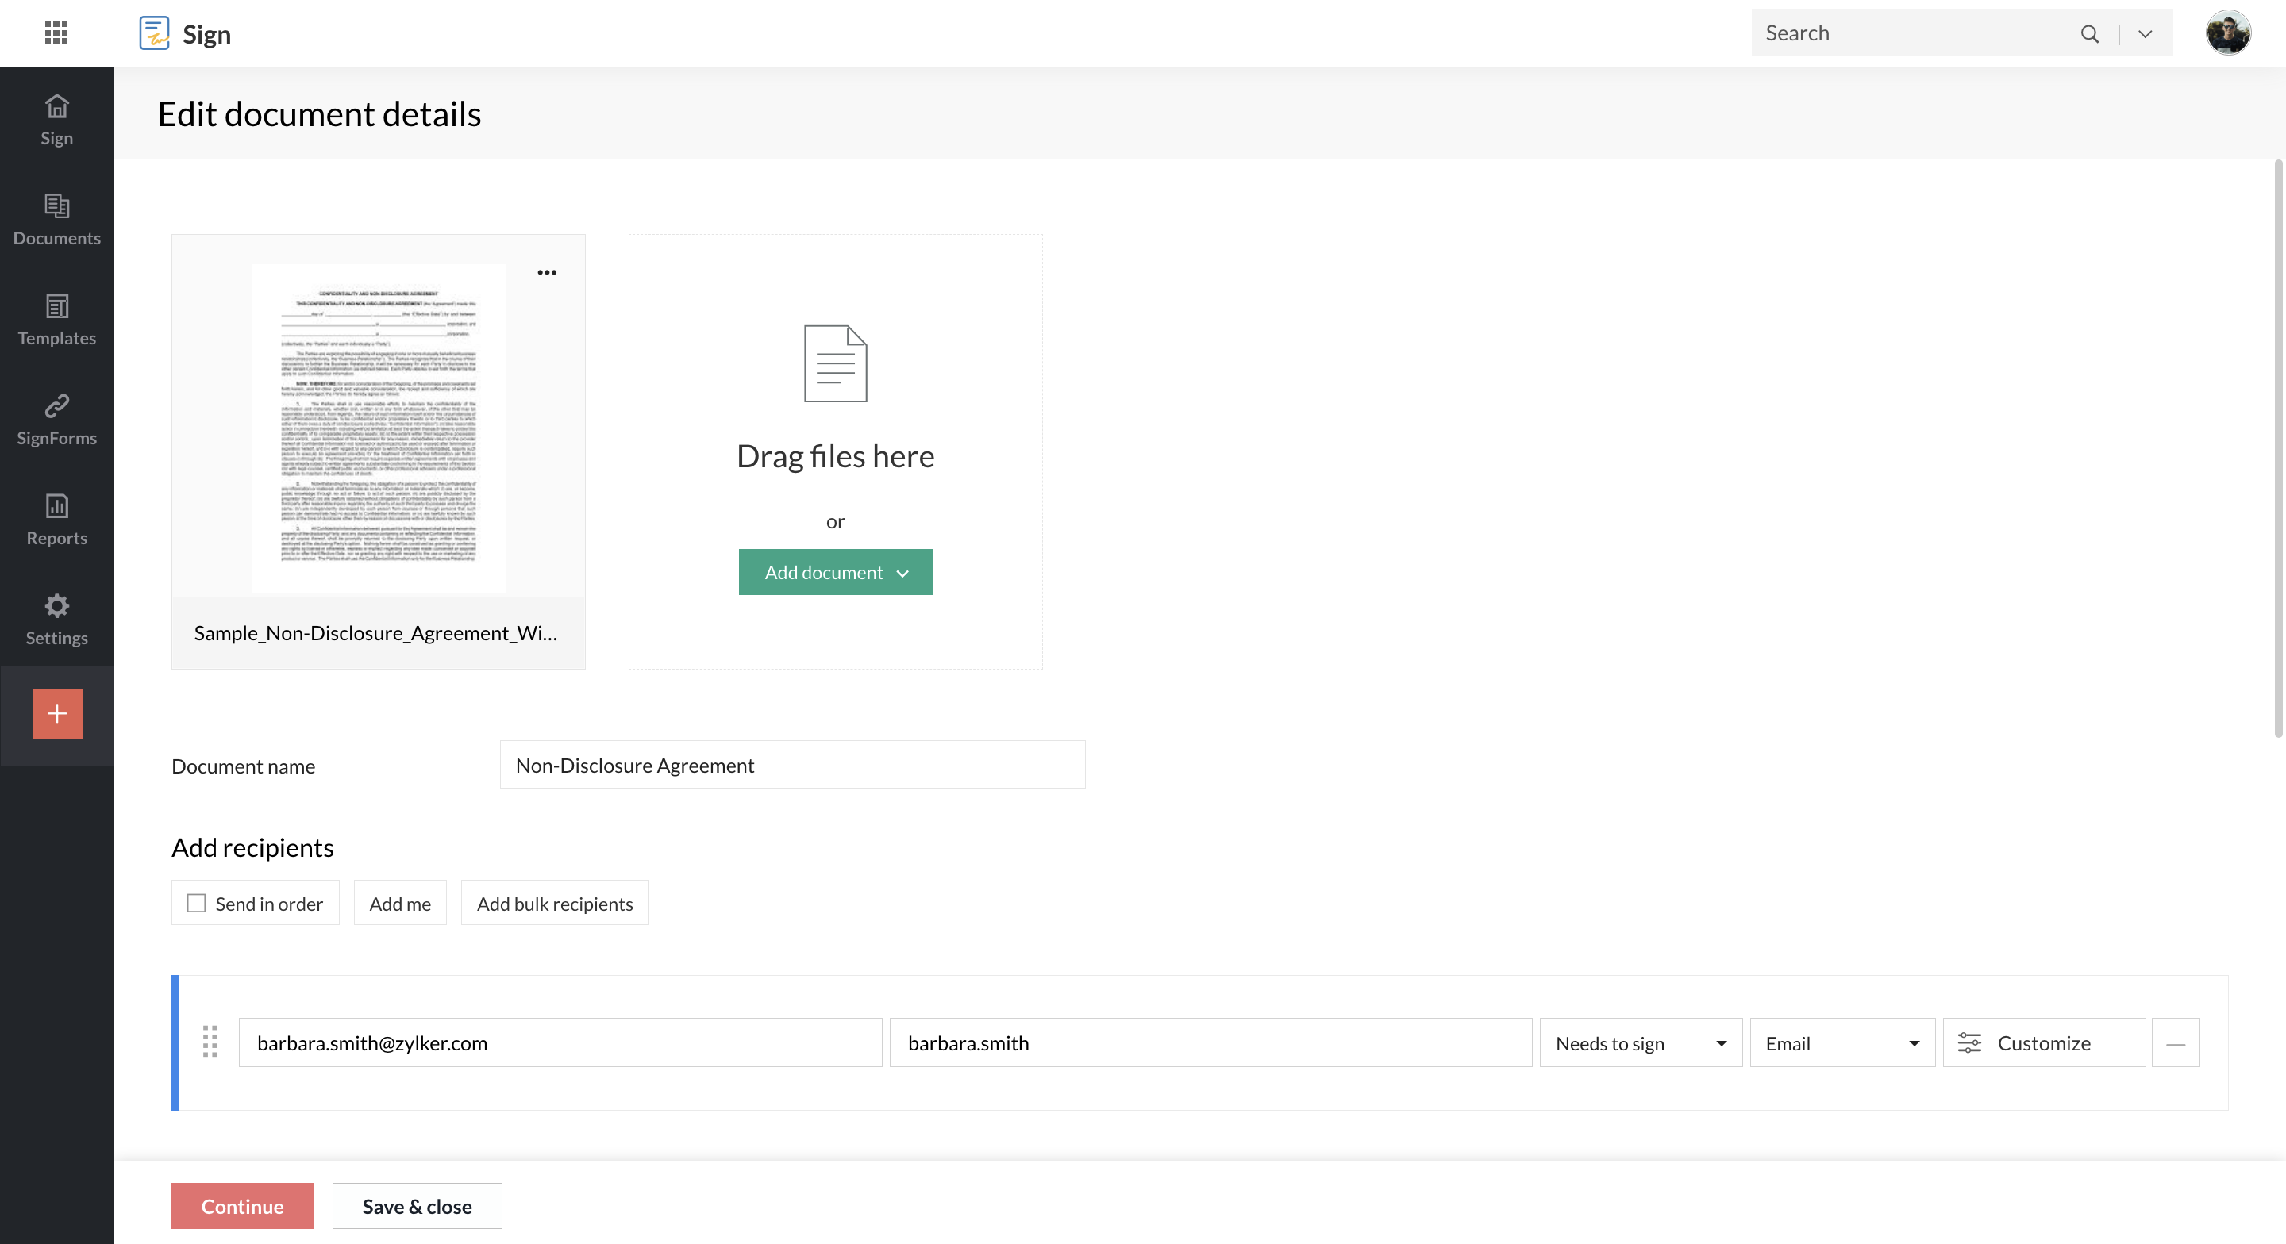The image size is (2286, 1244).
Task: Expand the search filter chevron
Action: (x=2145, y=33)
